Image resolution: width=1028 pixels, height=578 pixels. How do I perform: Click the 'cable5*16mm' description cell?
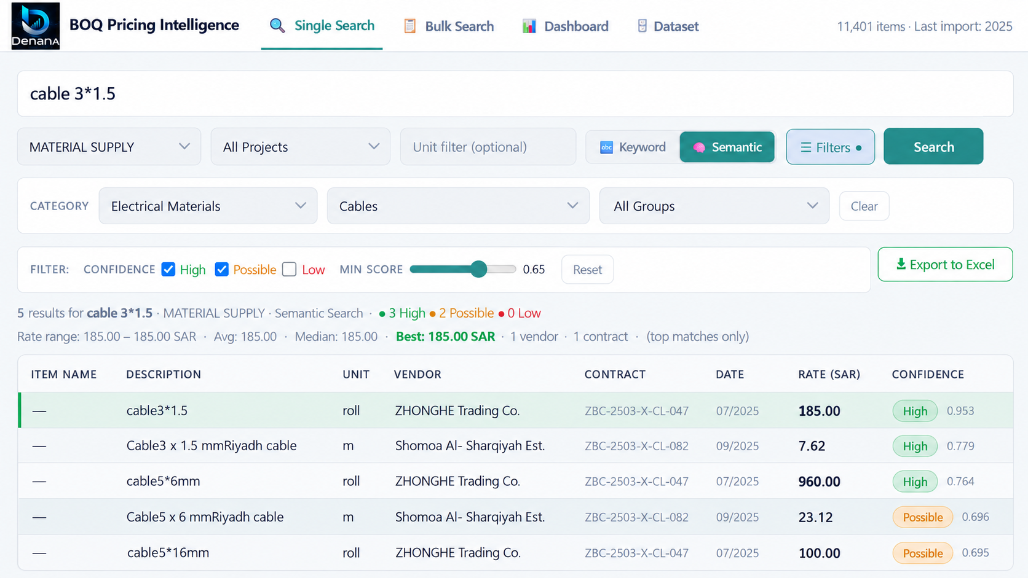tap(168, 552)
